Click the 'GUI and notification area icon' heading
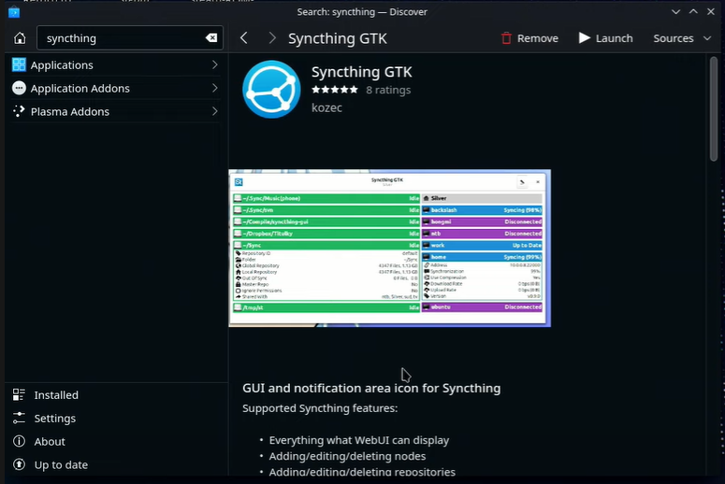This screenshot has width=725, height=484. point(371,388)
